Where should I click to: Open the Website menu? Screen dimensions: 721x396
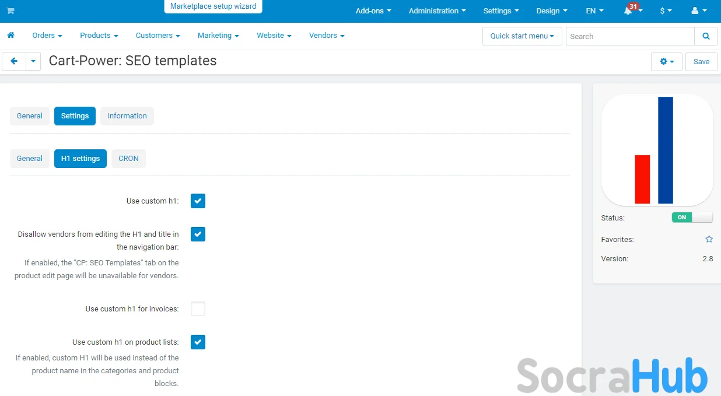tap(274, 36)
